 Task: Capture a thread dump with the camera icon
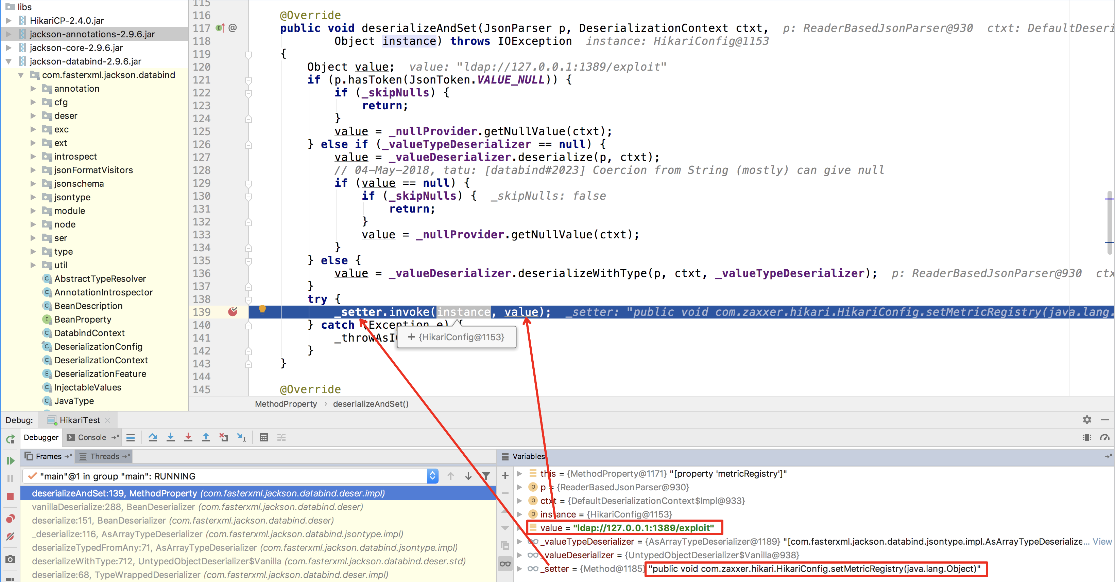(x=10, y=558)
